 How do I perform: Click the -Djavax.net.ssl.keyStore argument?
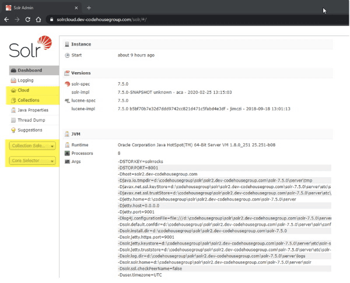[x=225, y=187]
